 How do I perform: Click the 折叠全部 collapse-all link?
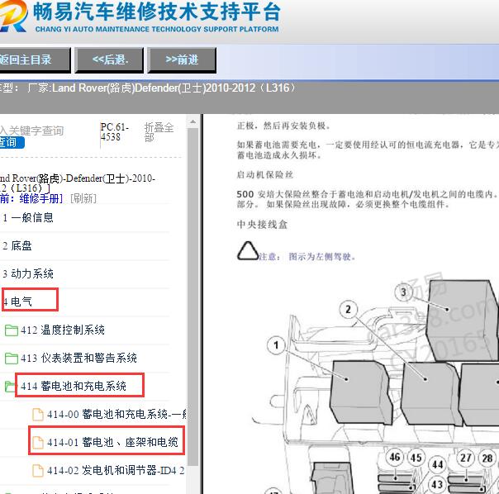pos(159,132)
